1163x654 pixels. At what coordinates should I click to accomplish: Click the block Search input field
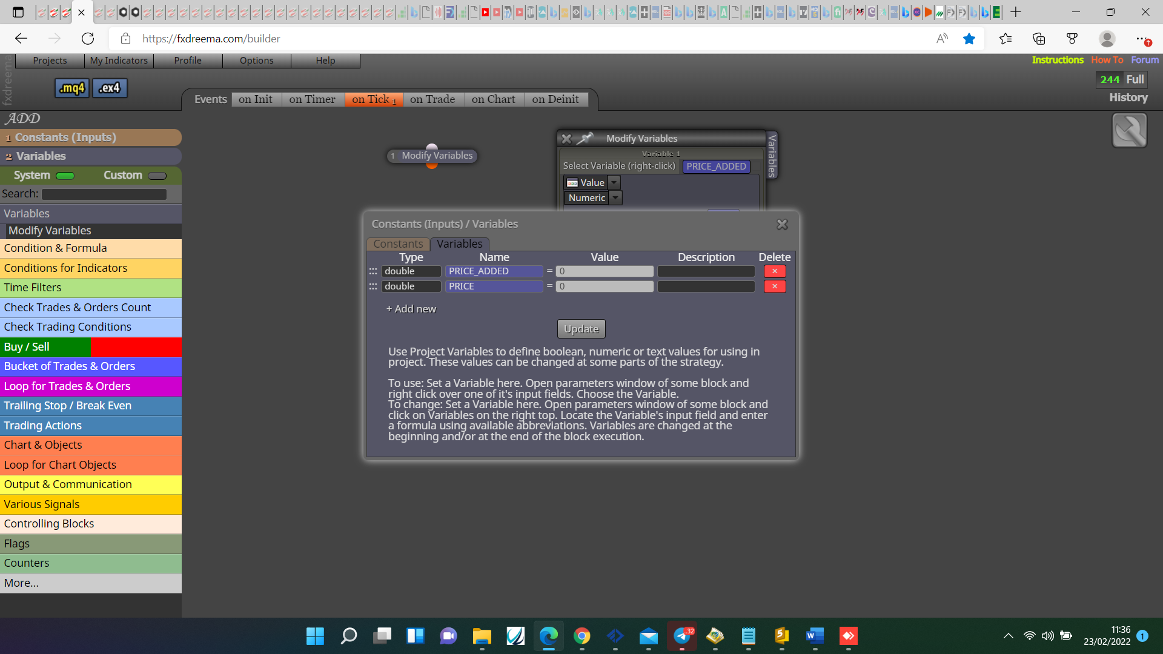104,194
